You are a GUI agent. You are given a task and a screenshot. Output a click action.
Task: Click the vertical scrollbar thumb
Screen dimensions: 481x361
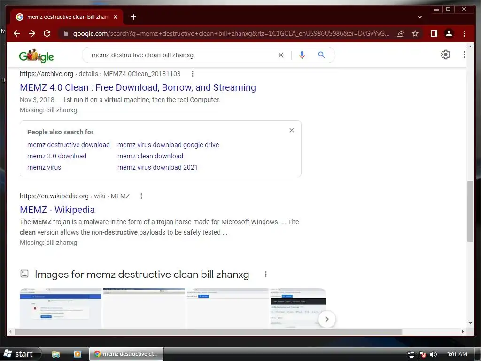(470, 211)
